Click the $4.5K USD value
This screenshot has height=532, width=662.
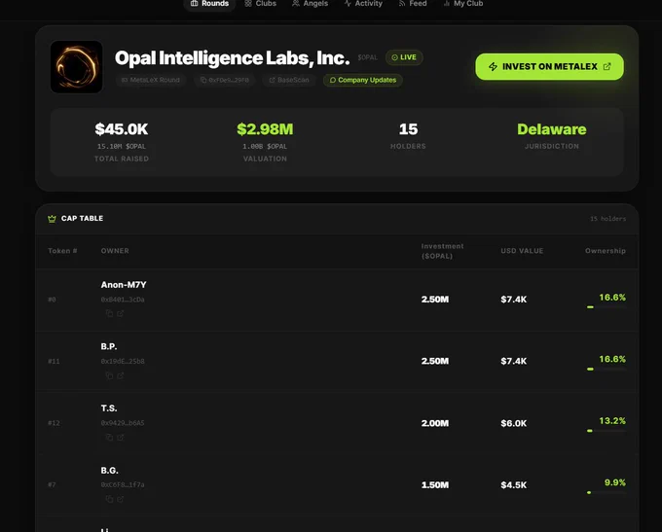pos(514,485)
